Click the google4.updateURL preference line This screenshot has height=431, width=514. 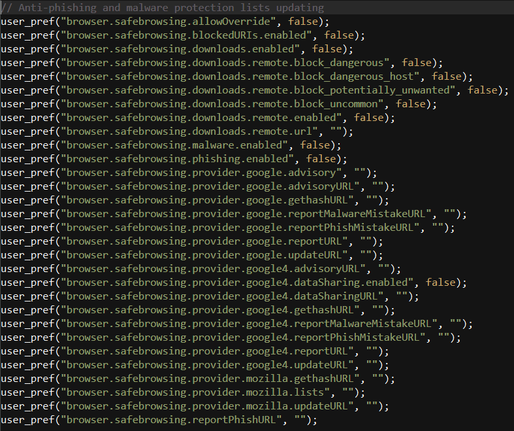[195, 366]
